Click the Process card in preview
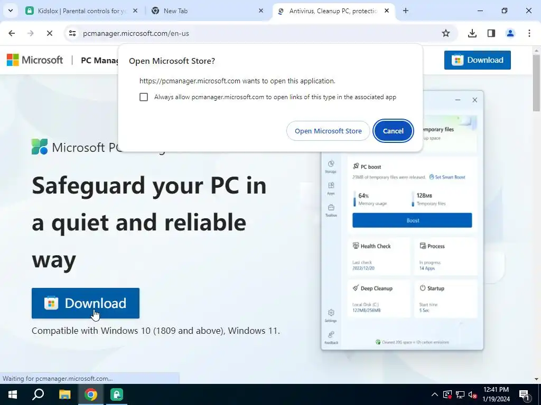 (445, 257)
